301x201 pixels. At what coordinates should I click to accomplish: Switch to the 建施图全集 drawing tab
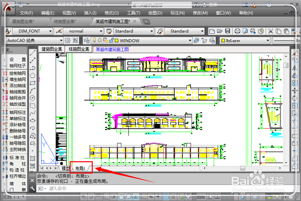(52, 49)
